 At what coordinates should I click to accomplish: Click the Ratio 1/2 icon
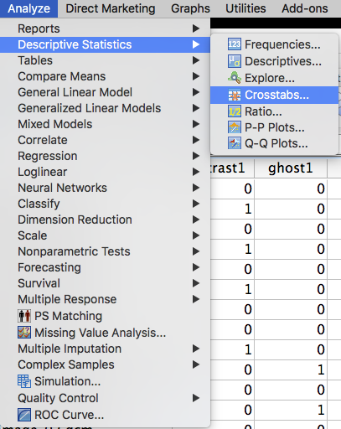(x=235, y=111)
